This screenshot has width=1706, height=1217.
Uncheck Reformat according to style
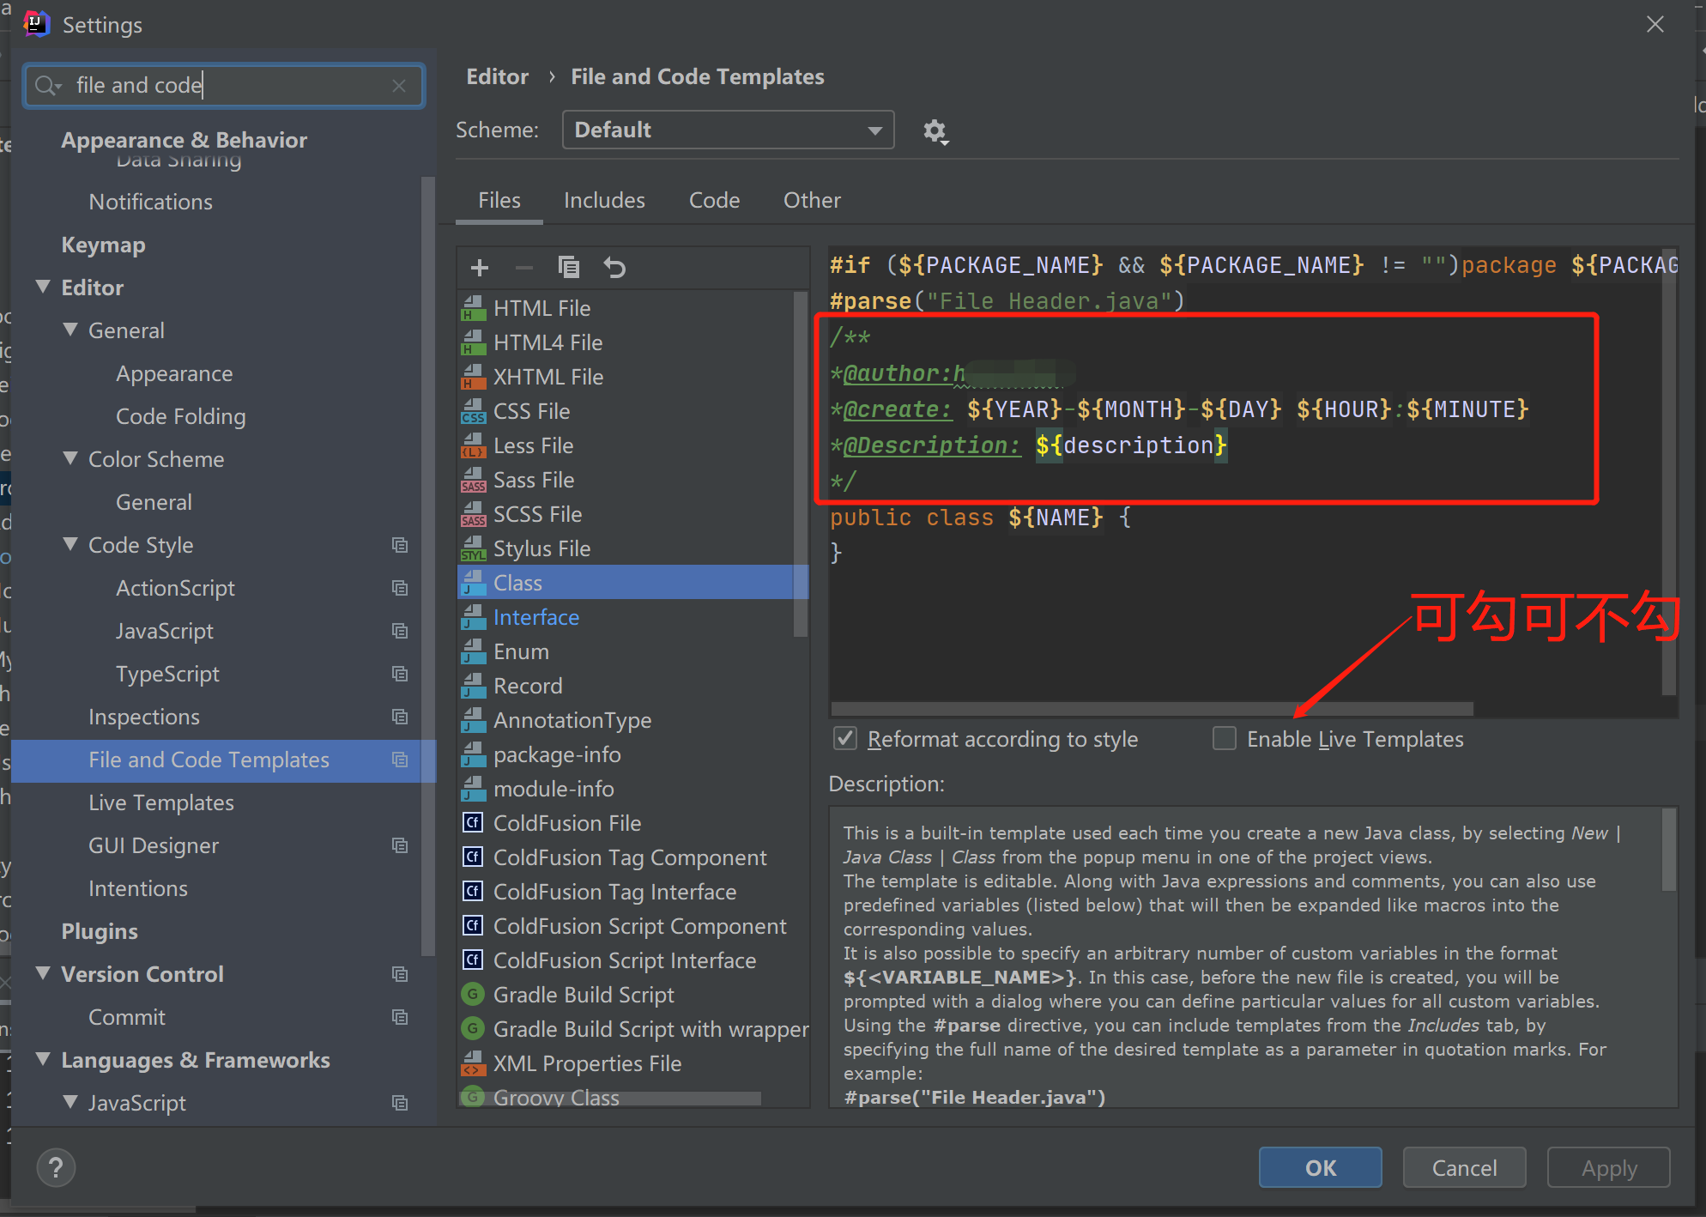tap(845, 739)
